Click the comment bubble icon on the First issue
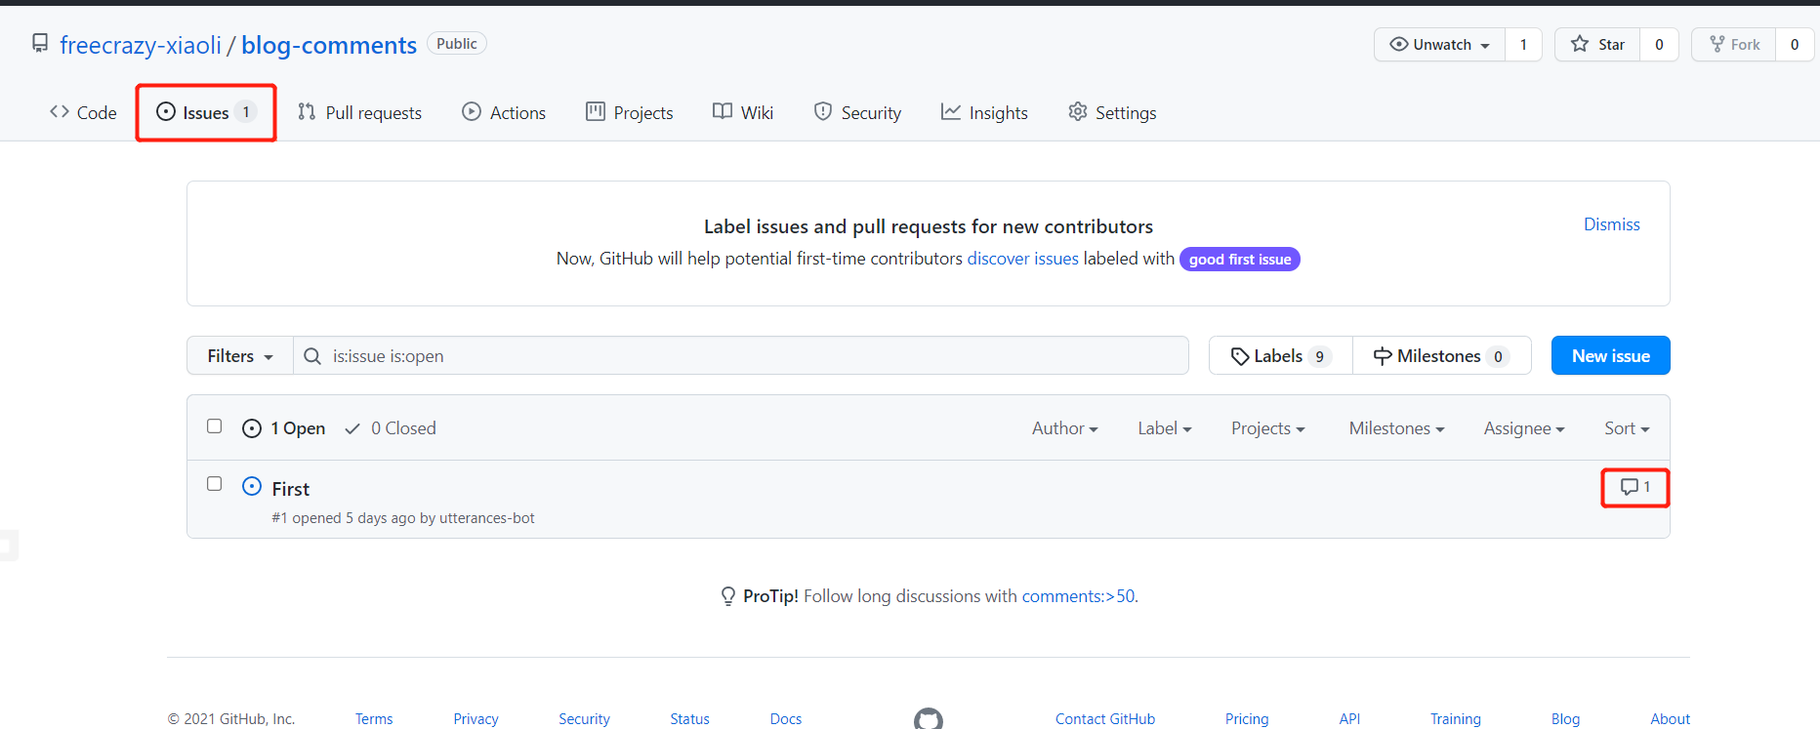 click(1629, 487)
